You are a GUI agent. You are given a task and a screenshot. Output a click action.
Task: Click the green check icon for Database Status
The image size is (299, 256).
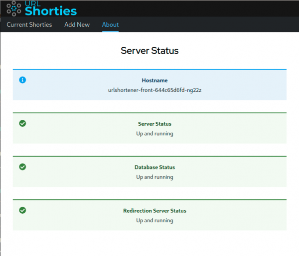coord(22,167)
